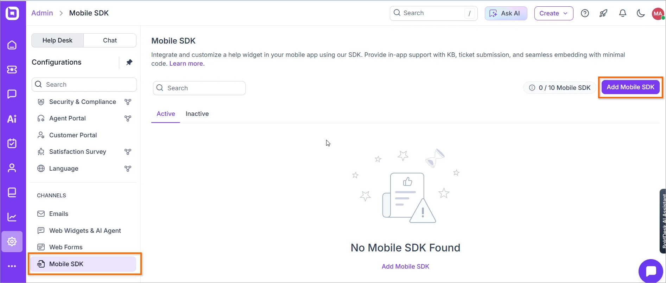Pin the Configurations panel using the pin icon
The width and height of the screenshot is (666, 283).
pos(129,62)
